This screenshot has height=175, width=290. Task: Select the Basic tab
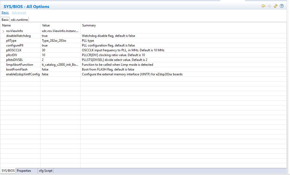click(5, 20)
